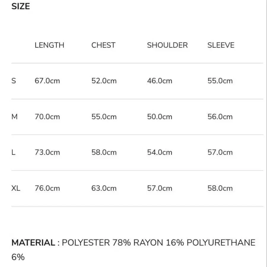Click the SLEEVE column header
Image resolution: width=267 pixels, height=267 pixels.
point(221,45)
